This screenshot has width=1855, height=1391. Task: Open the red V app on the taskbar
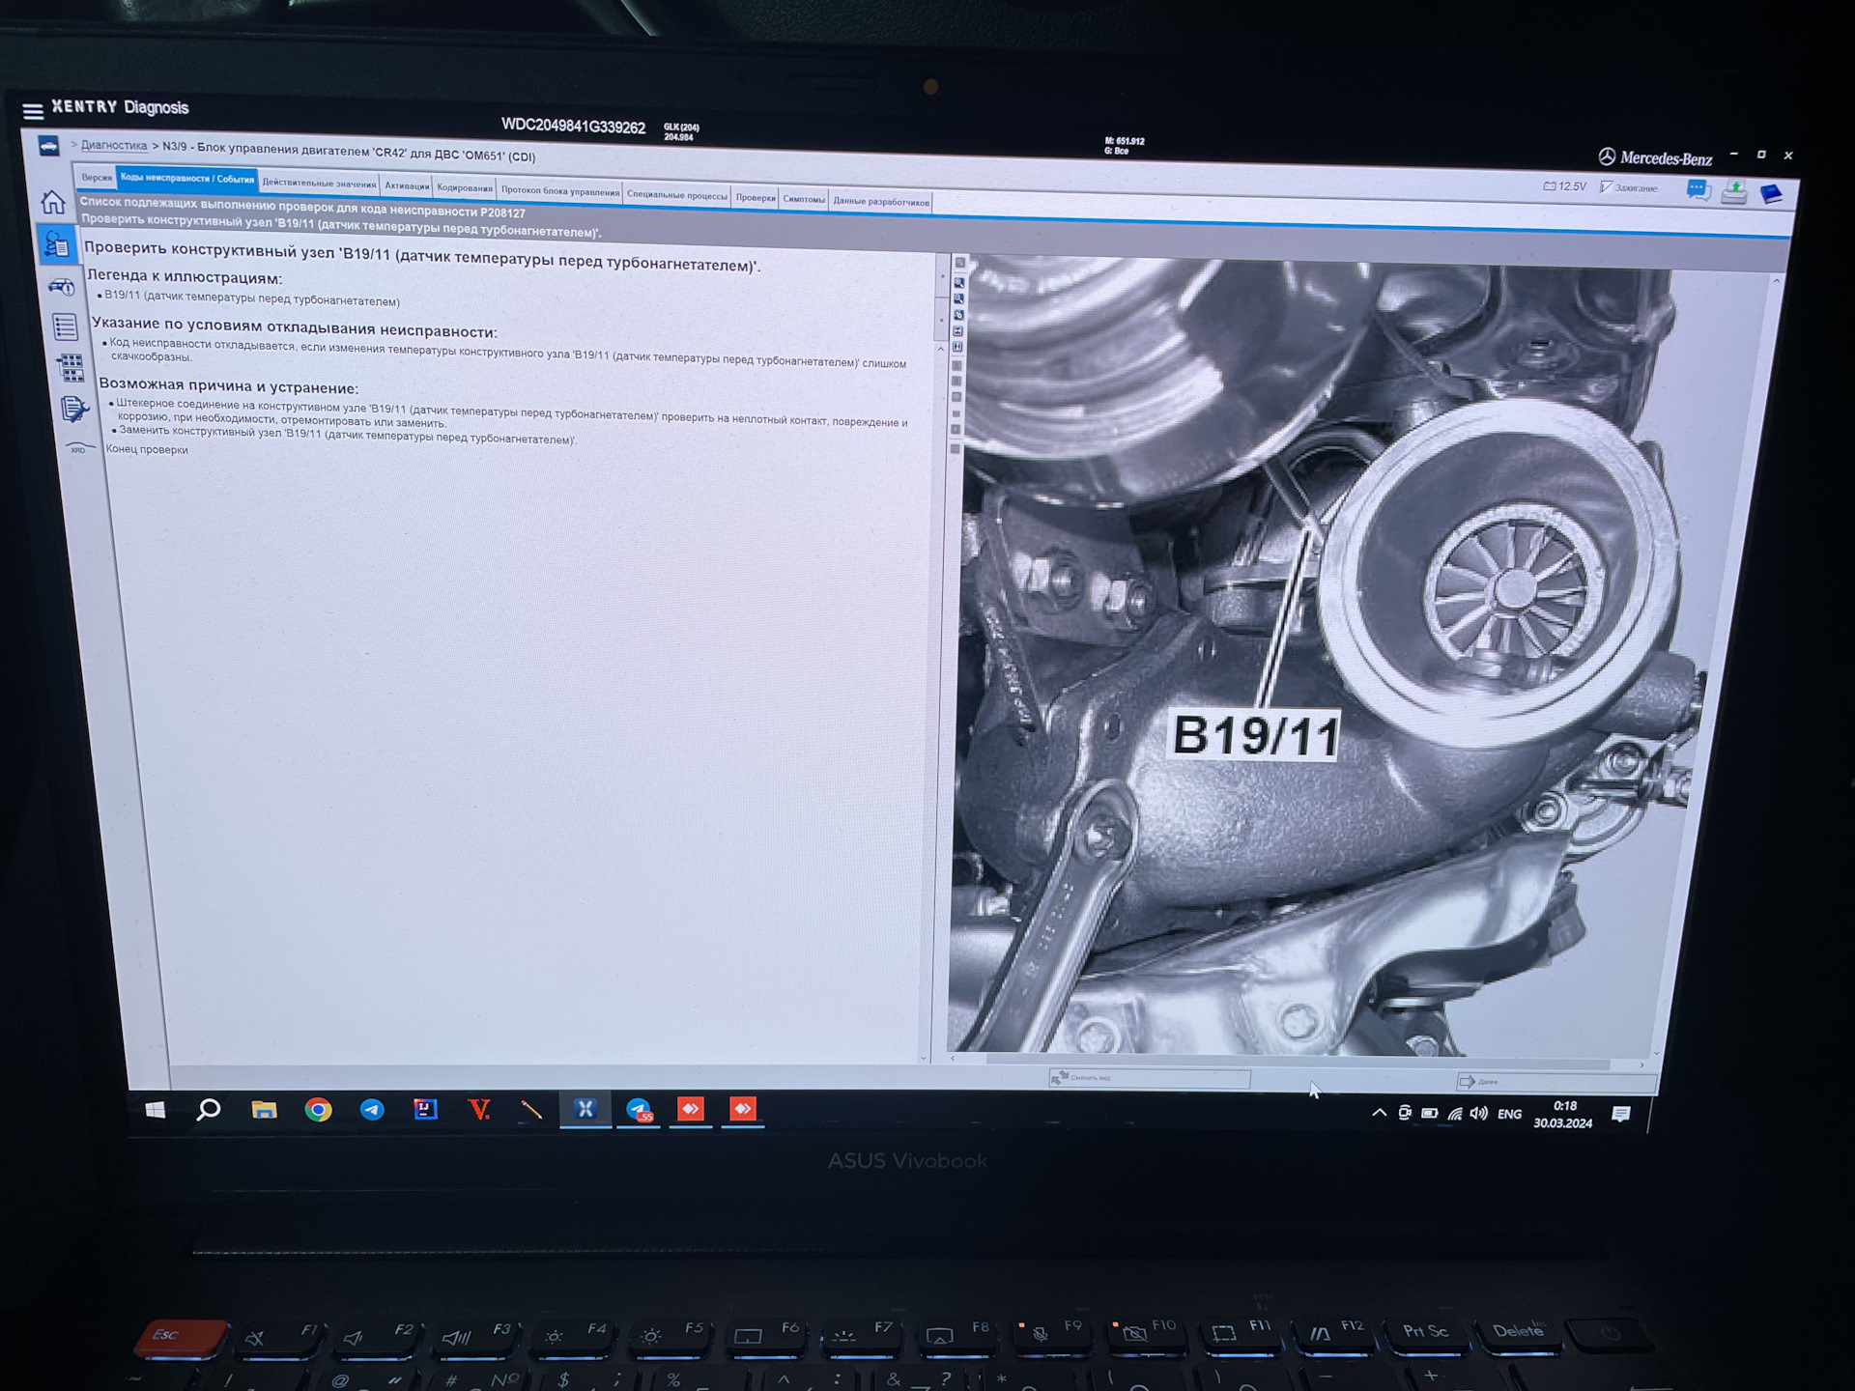point(479,1110)
